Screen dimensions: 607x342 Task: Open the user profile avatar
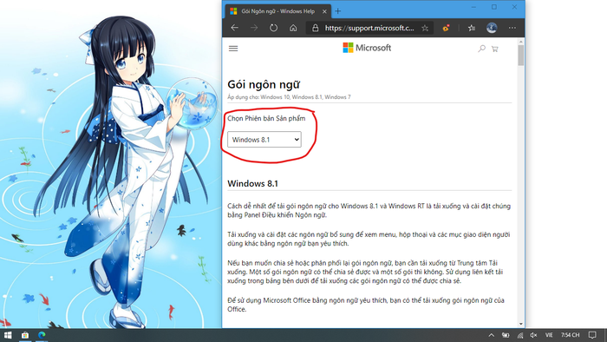(x=492, y=28)
